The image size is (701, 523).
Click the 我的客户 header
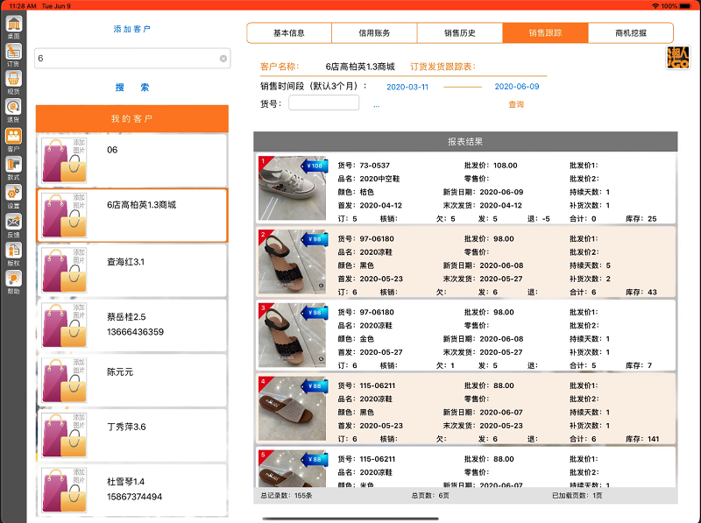click(132, 118)
